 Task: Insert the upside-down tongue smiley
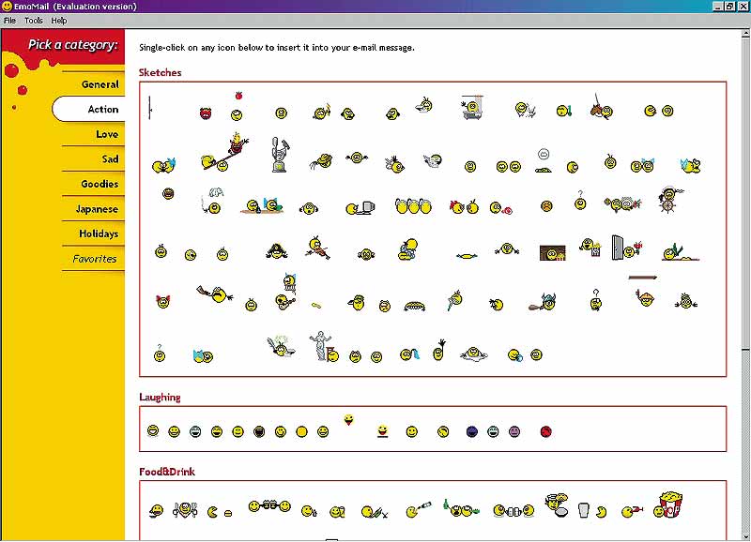(349, 420)
